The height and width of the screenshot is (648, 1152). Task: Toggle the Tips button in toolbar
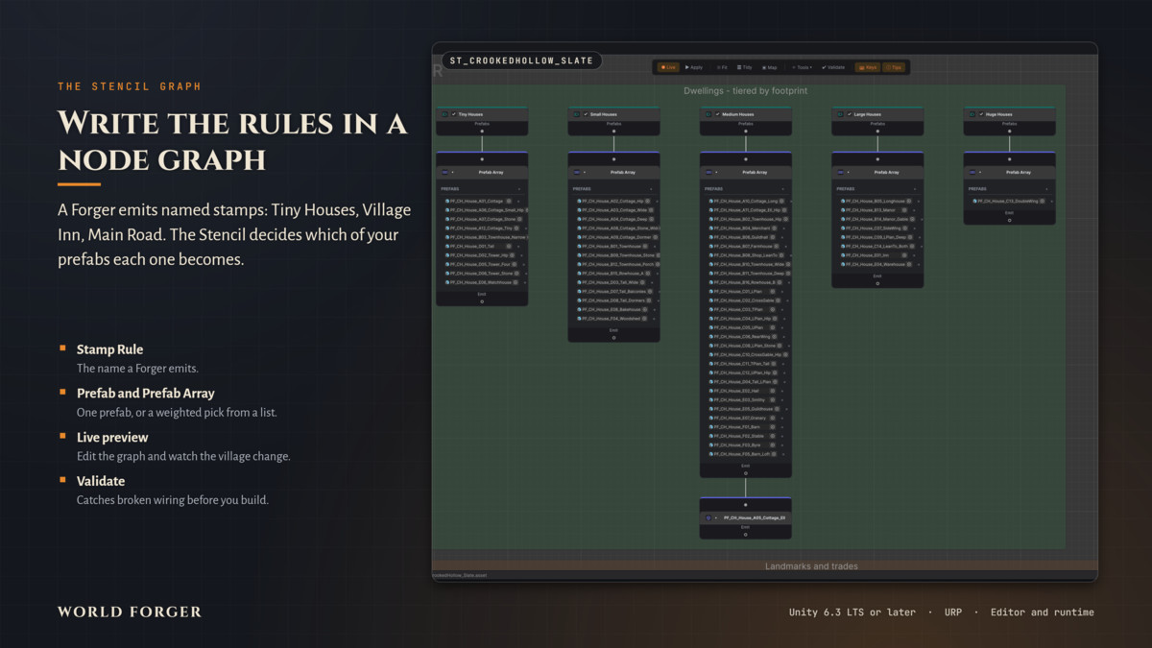point(895,67)
